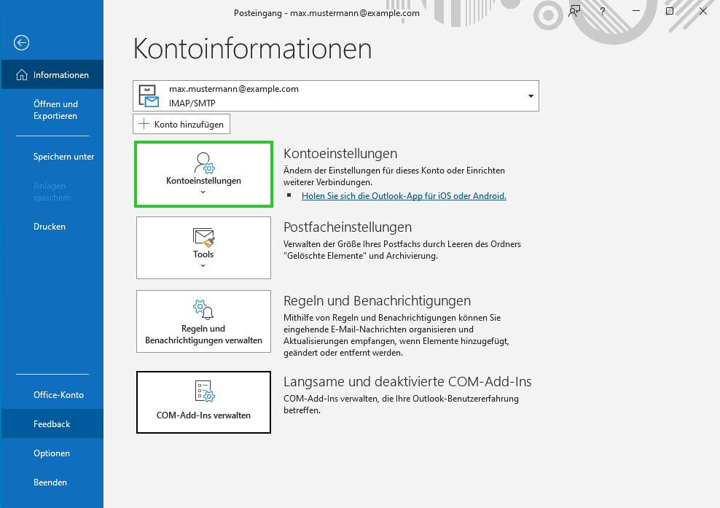
Task: Click COM-Add-Ins verwalten label
Action: point(203,415)
